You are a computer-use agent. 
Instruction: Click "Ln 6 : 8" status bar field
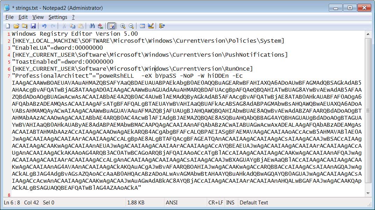(x=12, y=203)
